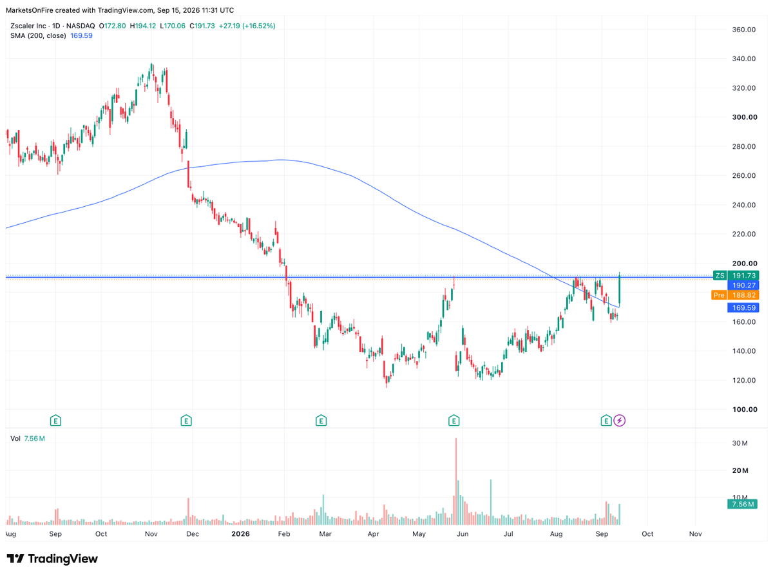This screenshot has width=773, height=576.
Task: Click the 7.56 M value beside Vol
Action: click(x=34, y=438)
